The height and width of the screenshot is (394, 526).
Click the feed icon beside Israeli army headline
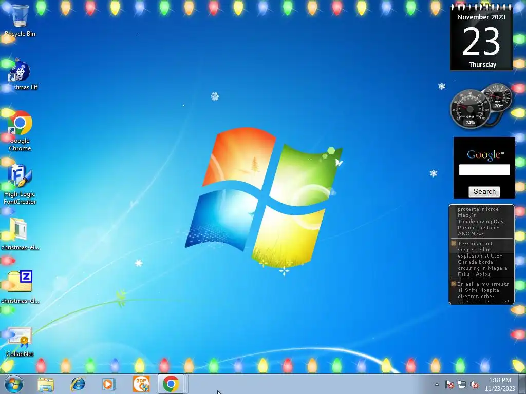click(x=454, y=284)
